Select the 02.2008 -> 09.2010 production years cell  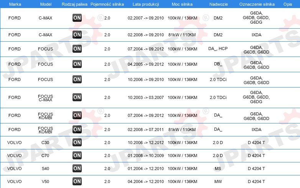point(146,35)
